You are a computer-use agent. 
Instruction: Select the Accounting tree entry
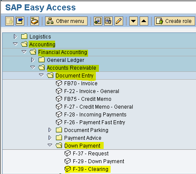pyautogui.click(x=42, y=45)
